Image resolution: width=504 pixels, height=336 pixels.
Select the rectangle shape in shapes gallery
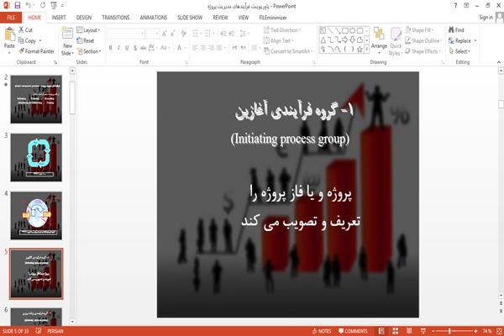(345, 30)
